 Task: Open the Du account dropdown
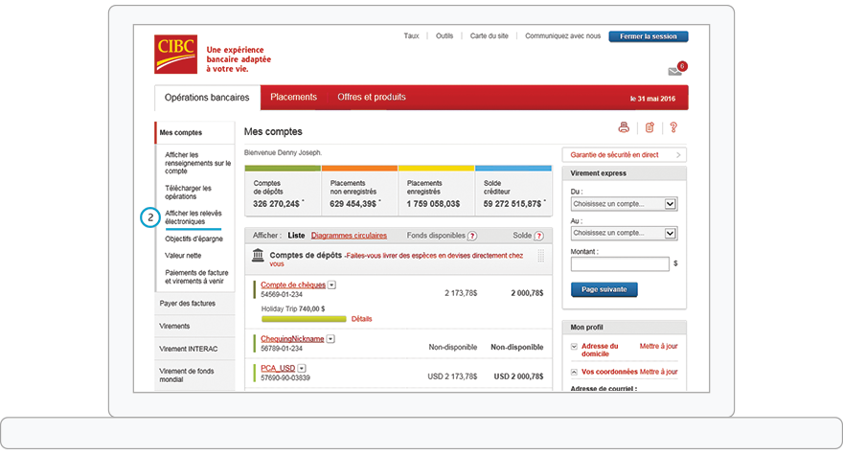coord(671,204)
